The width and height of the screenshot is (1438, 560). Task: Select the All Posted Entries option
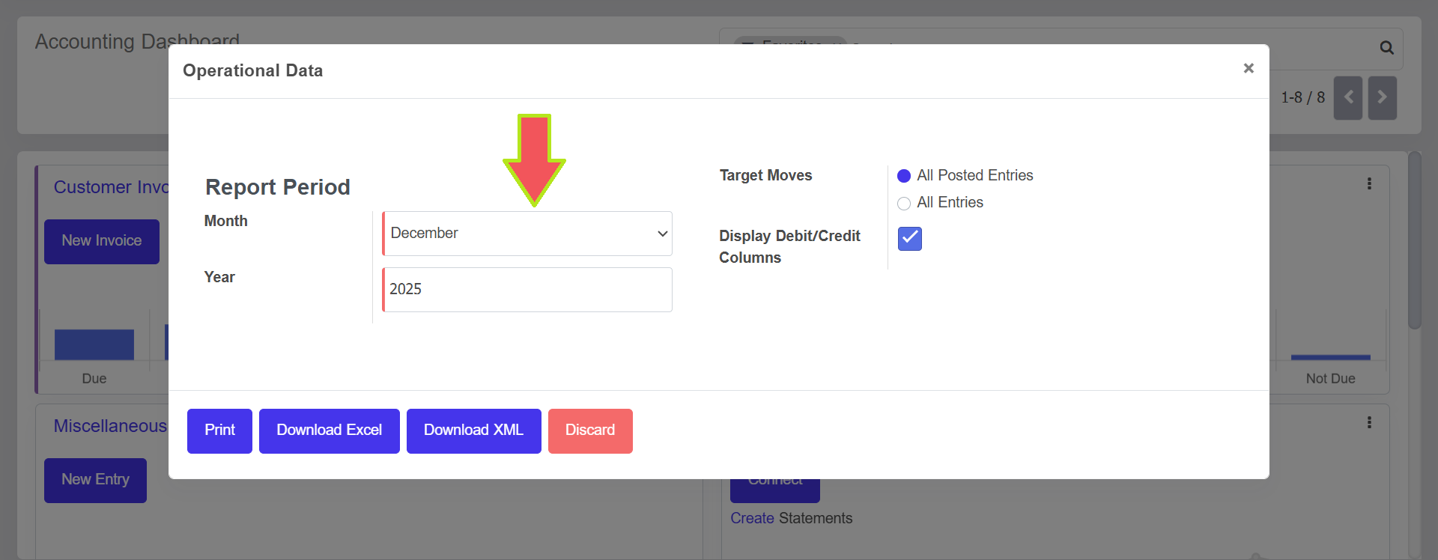pyautogui.click(x=904, y=176)
